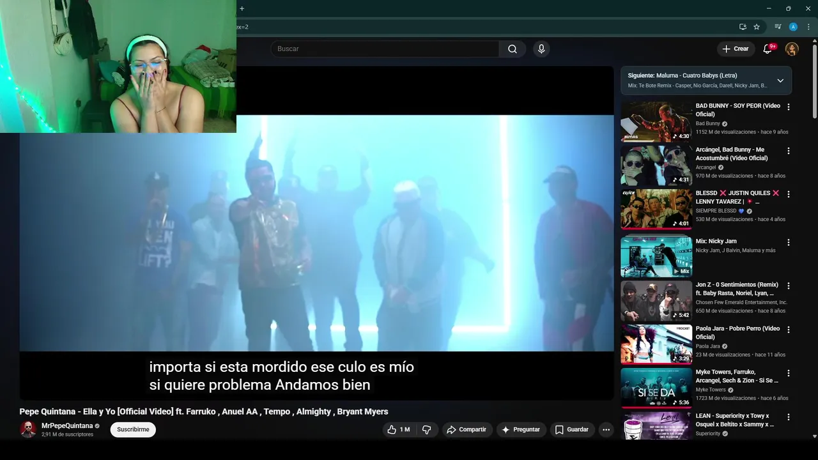Start voice search with microphone icon

point(541,49)
